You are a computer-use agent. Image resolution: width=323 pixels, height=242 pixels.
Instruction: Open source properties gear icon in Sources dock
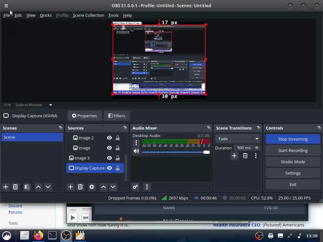tap(92, 187)
